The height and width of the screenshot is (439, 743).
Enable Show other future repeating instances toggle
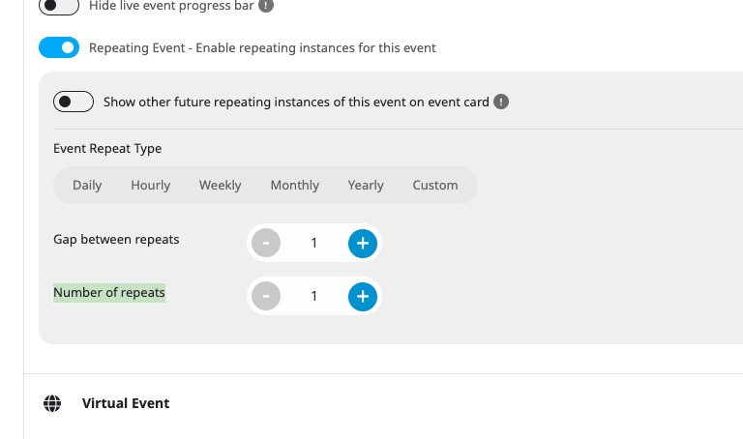pos(74,102)
